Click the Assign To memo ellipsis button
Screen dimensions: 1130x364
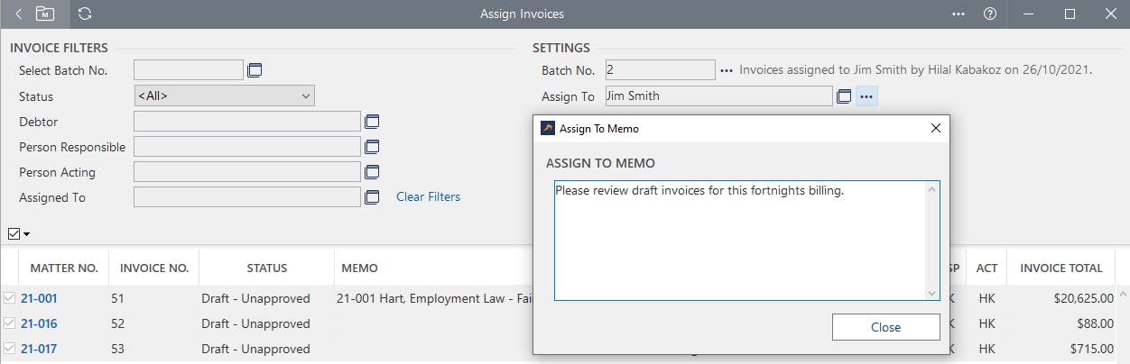(x=866, y=96)
